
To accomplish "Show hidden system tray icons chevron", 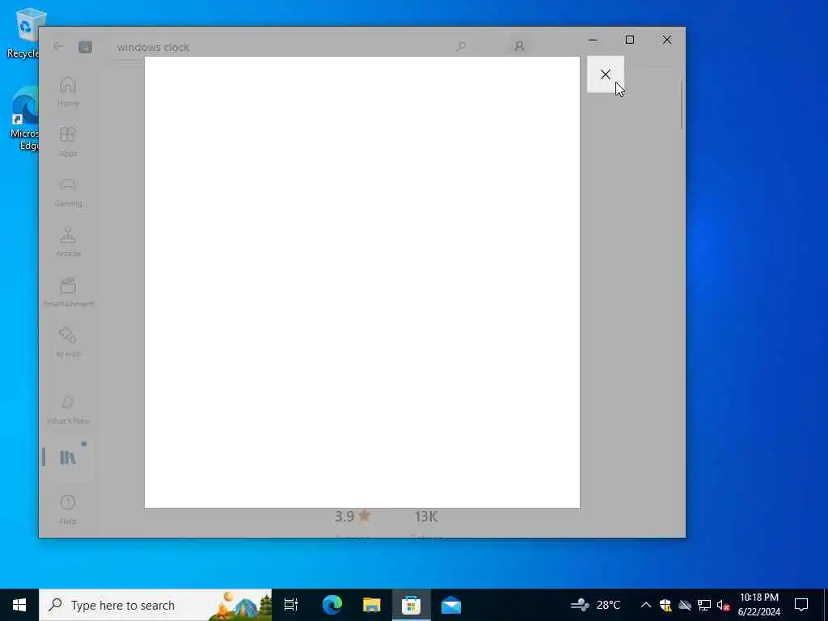I will point(646,605).
